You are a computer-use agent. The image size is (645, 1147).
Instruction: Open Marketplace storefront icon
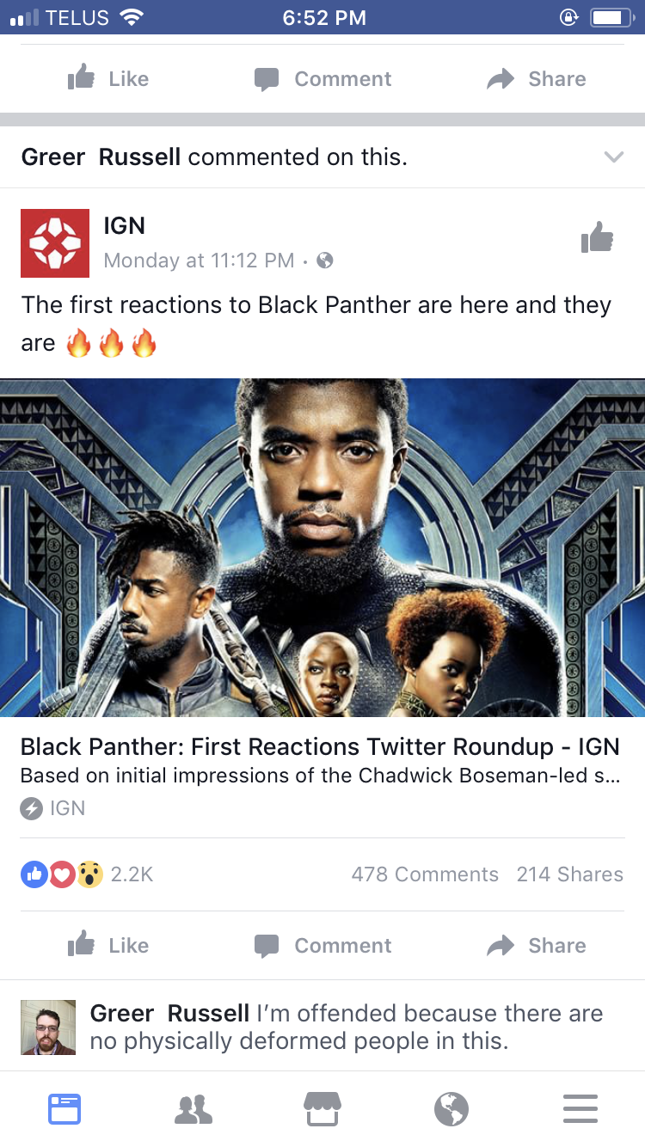coord(322,1109)
